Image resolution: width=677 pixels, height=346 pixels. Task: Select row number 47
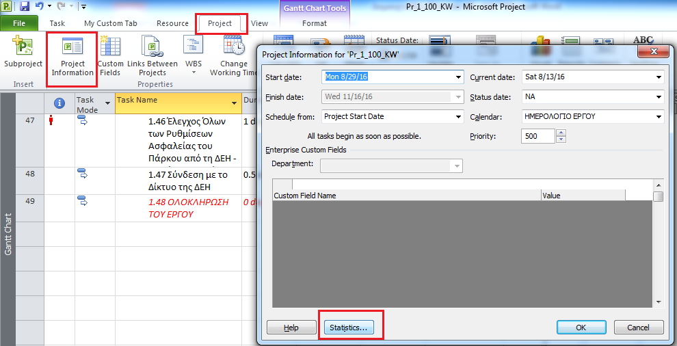pyautogui.click(x=30, y=141)
